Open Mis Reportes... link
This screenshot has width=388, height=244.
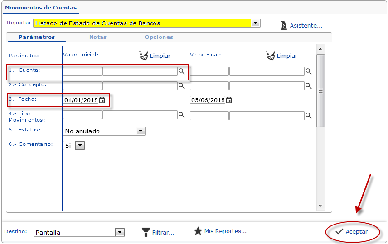pos(225,231)
